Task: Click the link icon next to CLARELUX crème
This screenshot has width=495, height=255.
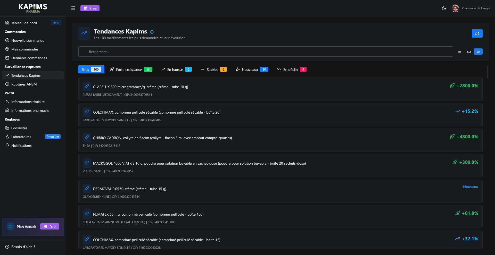Action: tap(87, 86)
